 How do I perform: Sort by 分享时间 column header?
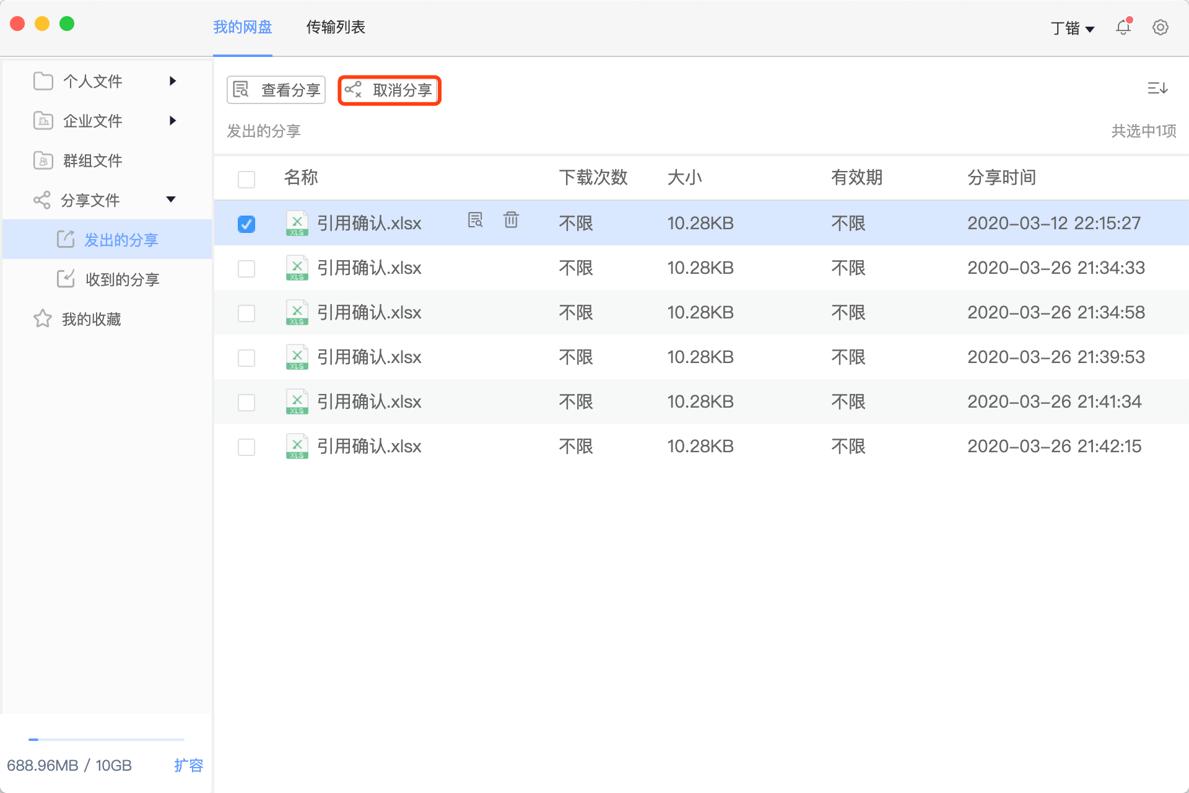pyautogui.click(x=1002, y=178)
